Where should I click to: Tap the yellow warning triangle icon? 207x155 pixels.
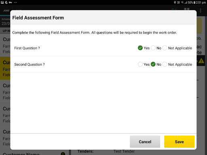point(201,61)
